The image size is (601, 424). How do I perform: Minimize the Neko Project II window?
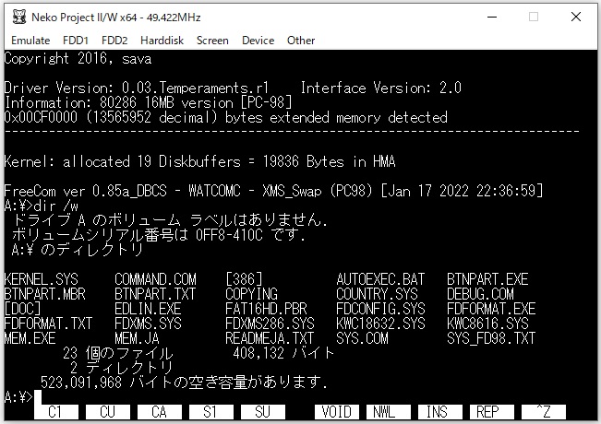(492, 17)
